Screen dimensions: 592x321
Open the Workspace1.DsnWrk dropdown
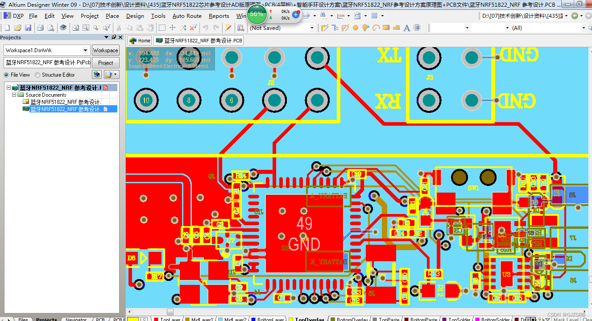click(85, 50)
